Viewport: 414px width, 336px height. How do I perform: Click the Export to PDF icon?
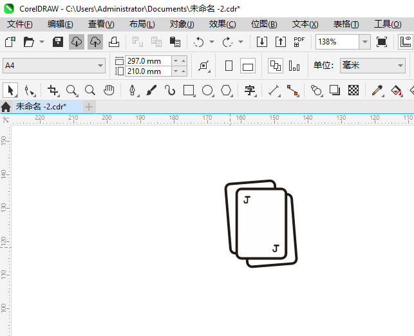[x=299, y=42]
